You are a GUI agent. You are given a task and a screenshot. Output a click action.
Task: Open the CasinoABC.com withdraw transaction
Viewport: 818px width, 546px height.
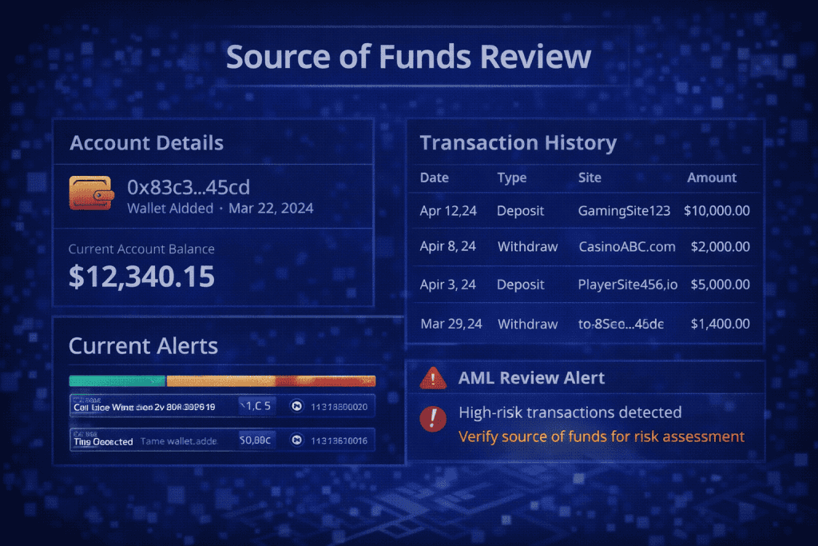(585, 246)
